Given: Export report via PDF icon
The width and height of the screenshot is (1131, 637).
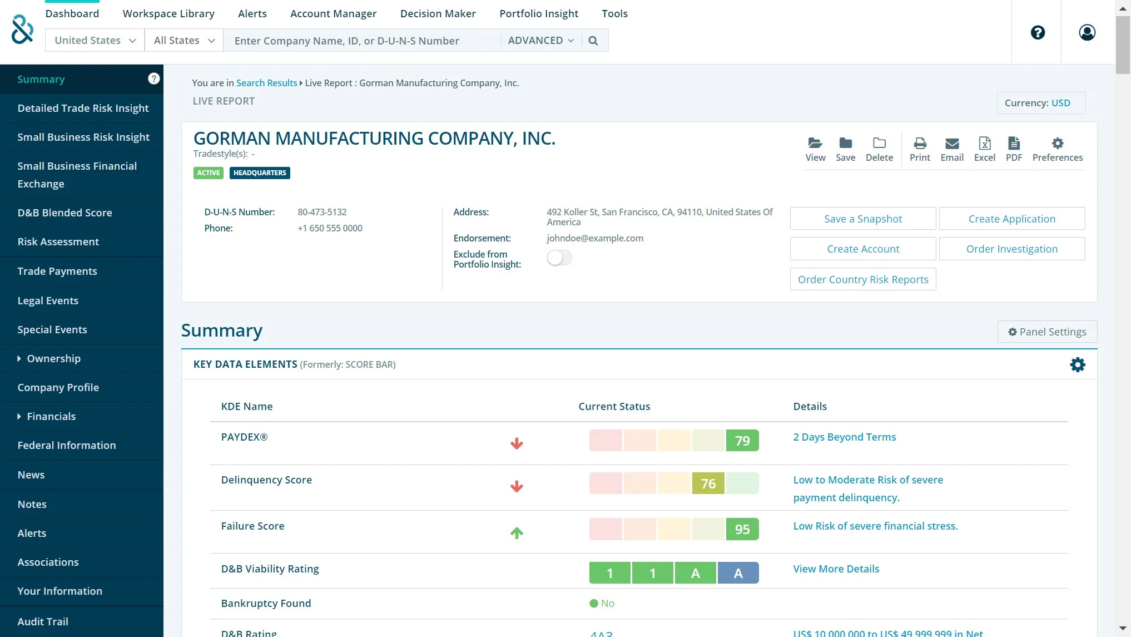Looking at the screenshot, I should tap(1014, 143).
